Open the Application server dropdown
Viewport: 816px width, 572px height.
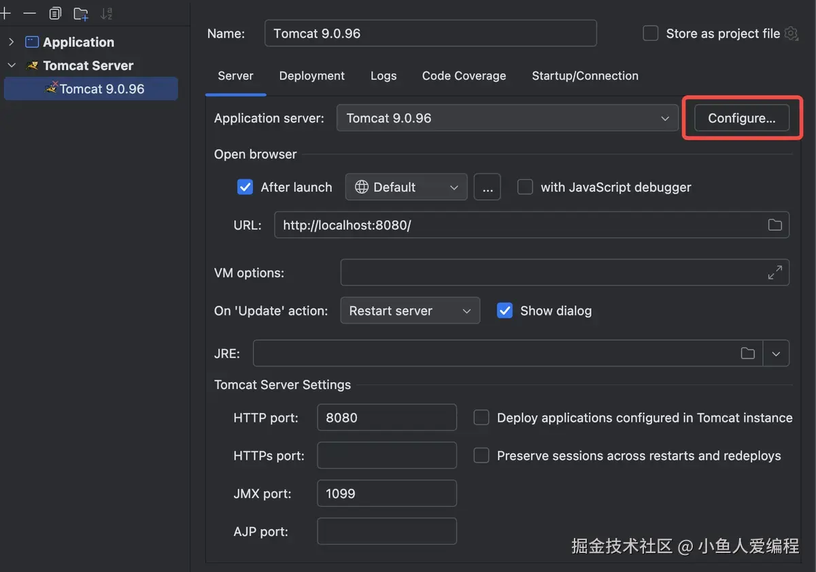[507, 118]
